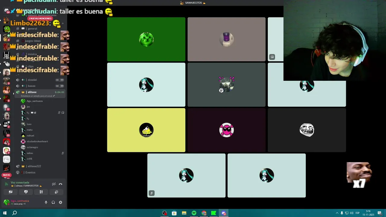
Task: Open volume control in system tray
Action: 352,213
